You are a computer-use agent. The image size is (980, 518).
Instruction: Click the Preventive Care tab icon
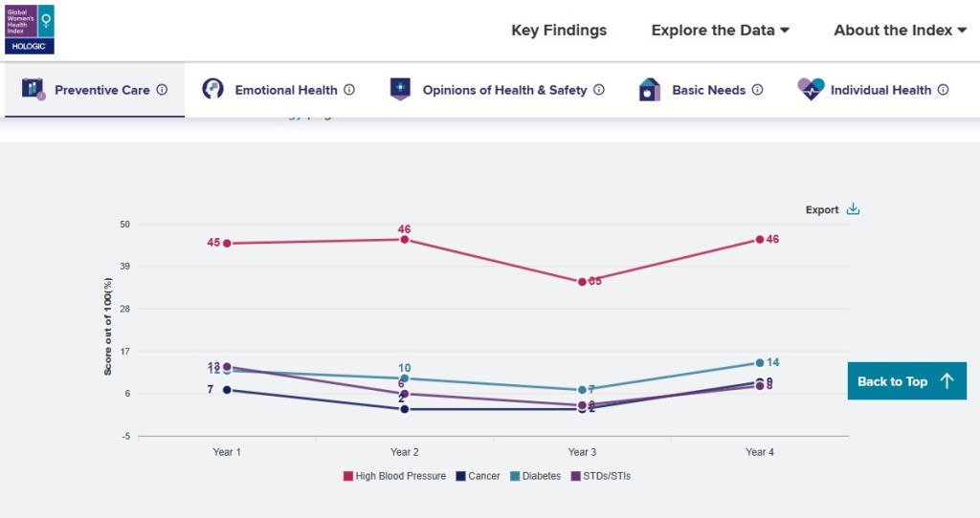[x=33, y=90]
